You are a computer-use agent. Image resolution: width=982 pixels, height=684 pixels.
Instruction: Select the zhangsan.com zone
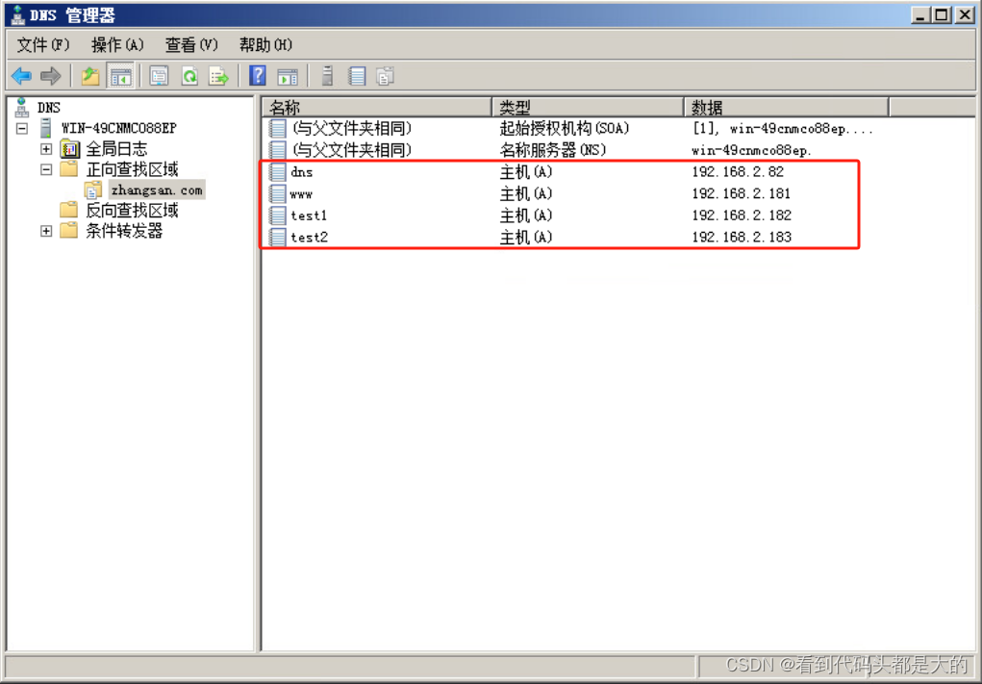(x=157, y=190)
